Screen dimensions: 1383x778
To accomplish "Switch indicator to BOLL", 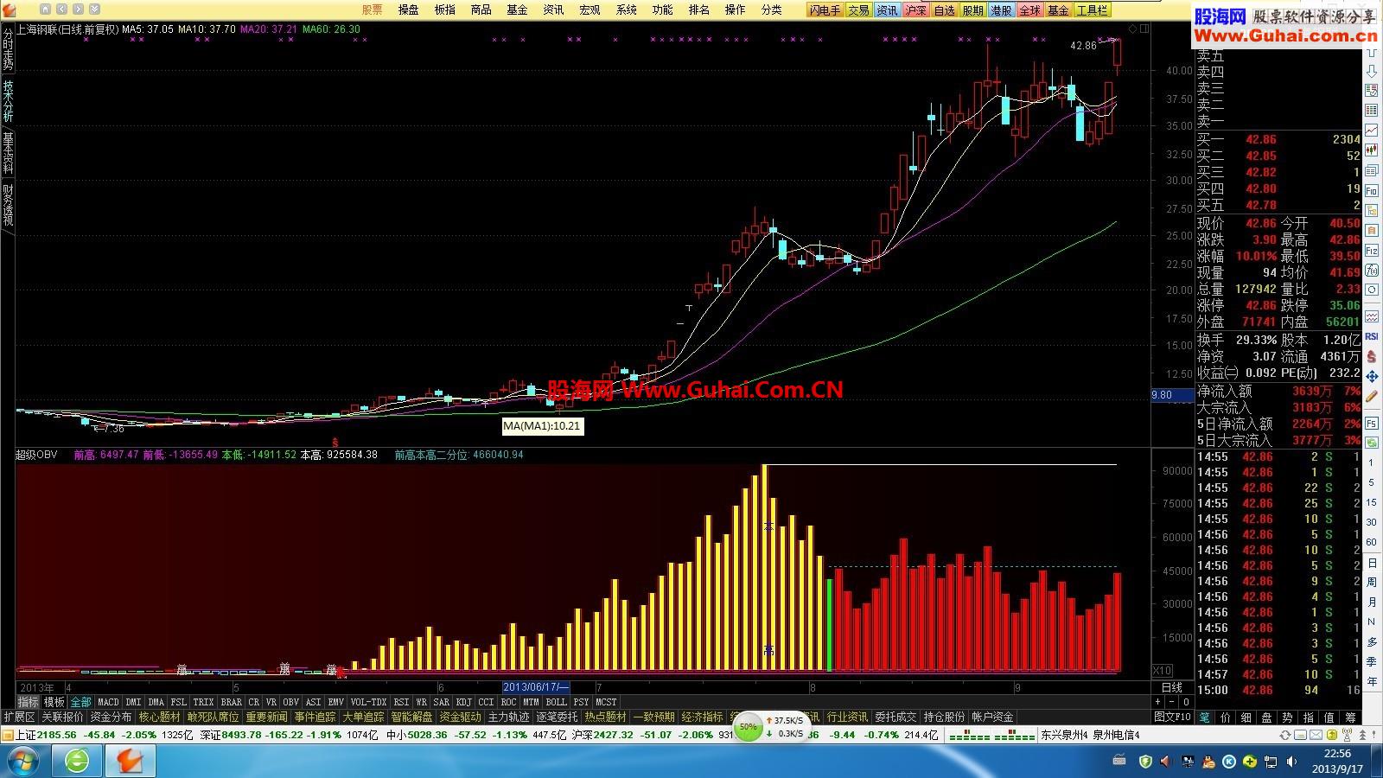I will click(556, 702).
